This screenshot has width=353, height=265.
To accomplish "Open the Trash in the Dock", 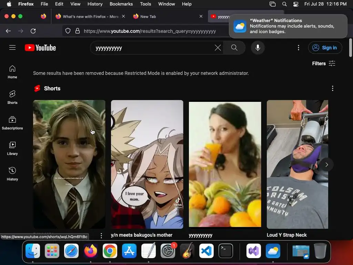I will coord(320,251).
